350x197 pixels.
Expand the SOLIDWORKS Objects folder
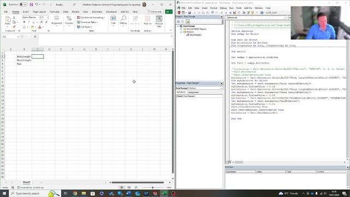[181, 29]
